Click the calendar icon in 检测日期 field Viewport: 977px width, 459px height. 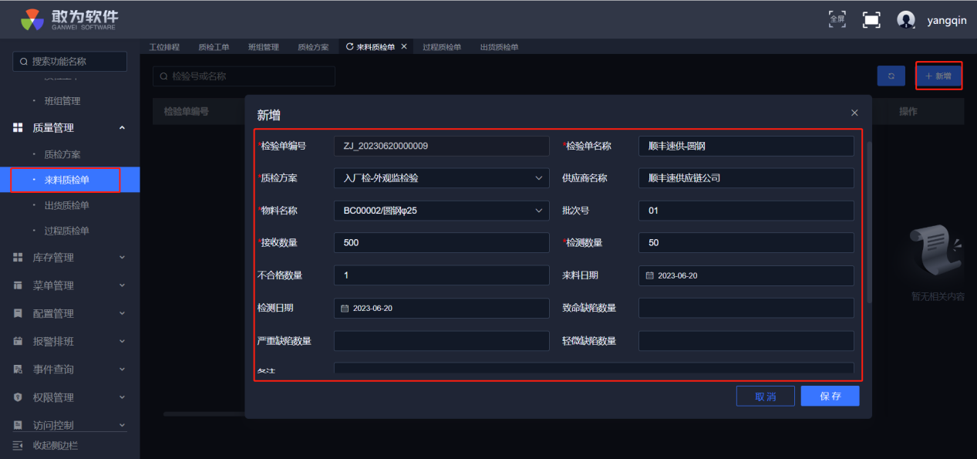(x=345, y=308)
